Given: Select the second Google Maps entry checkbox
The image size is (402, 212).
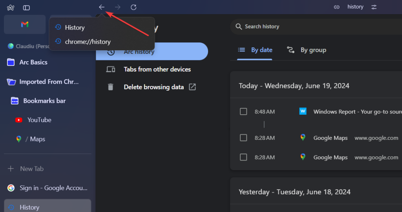Looking at the screenshot, I should (243, 157).
